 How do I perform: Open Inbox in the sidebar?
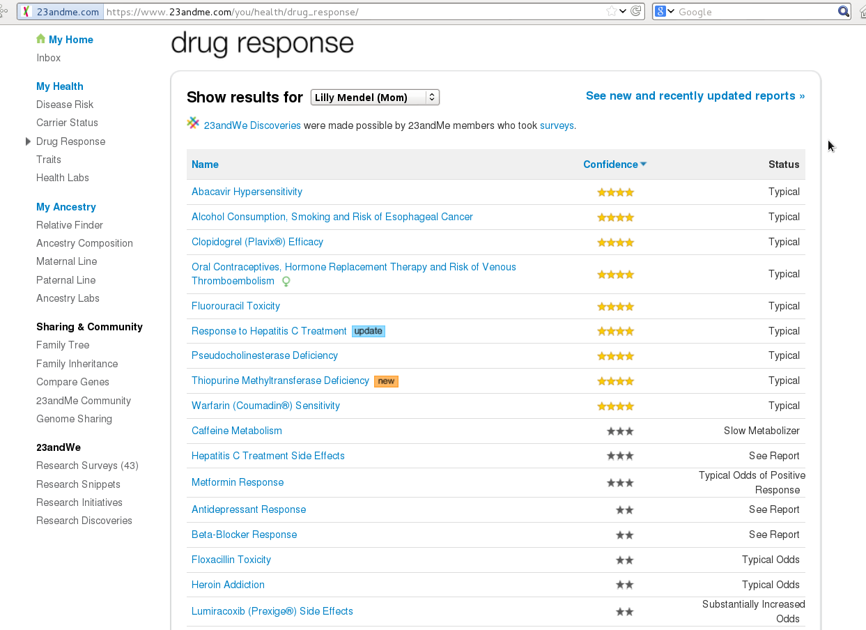pos(49,58)
